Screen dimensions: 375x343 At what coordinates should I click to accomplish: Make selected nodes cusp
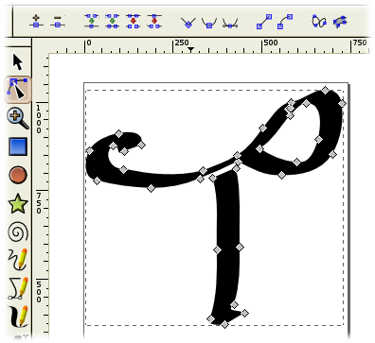click(188, 23)
